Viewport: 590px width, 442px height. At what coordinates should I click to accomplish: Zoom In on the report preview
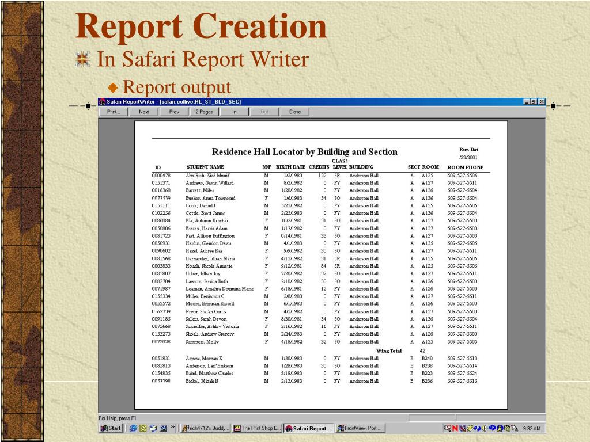click(235, 112)
